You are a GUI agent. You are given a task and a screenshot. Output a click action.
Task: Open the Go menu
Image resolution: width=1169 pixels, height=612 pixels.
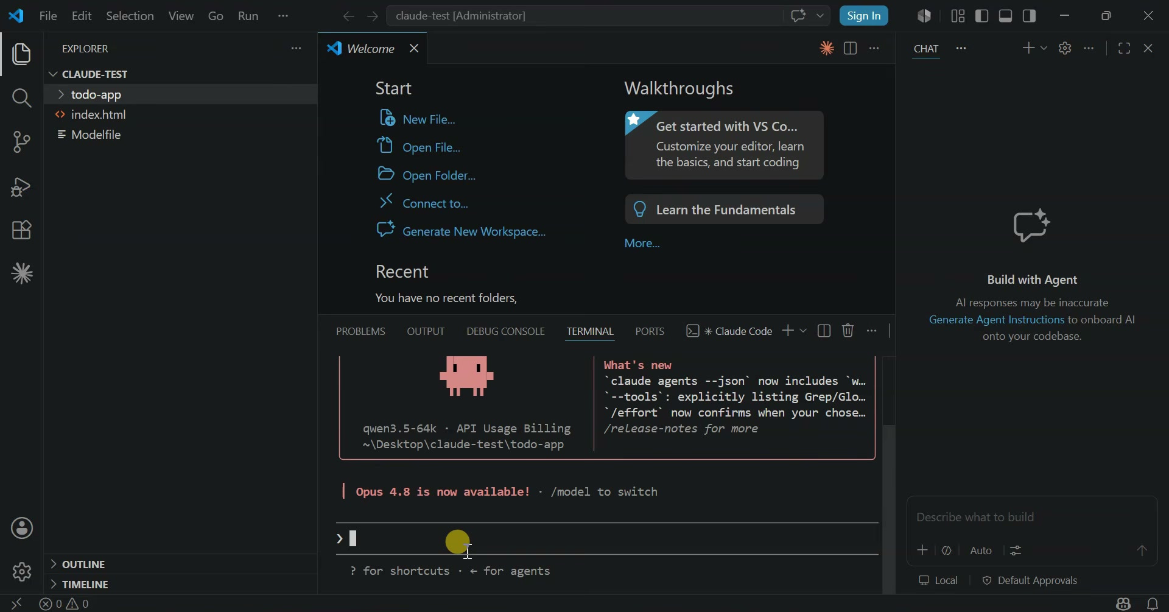coord(216,16)
